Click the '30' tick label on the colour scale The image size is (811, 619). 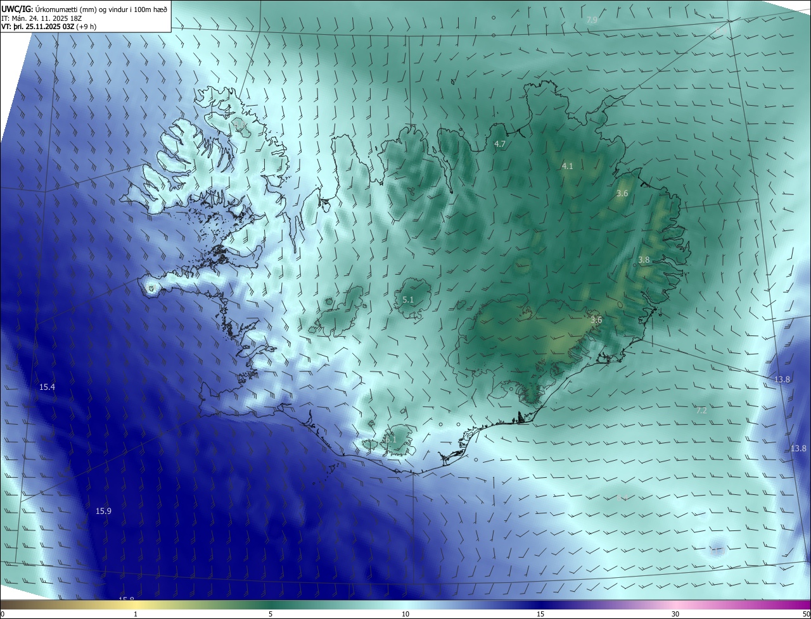click(x=675, y=614)
